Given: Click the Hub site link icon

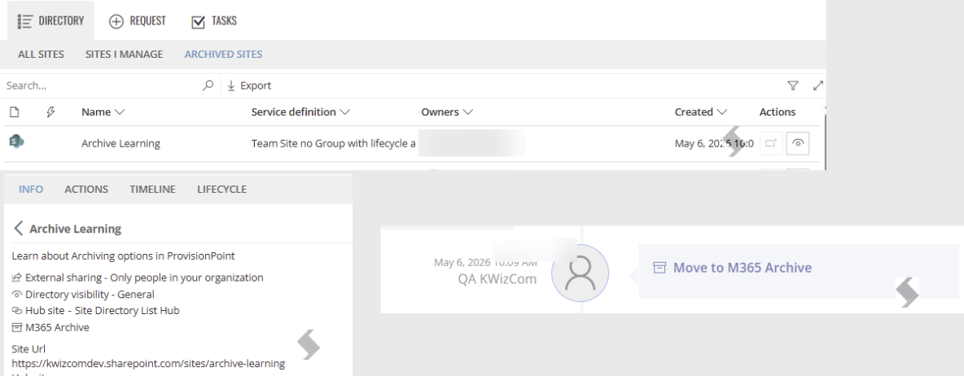Looking at the screenshot, I should tap(16, 311).
